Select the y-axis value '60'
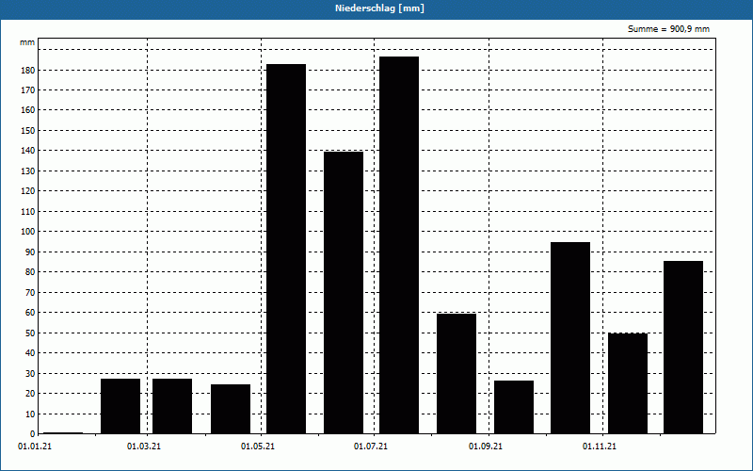This screenshot has width=753, height=471. [30, 313]
